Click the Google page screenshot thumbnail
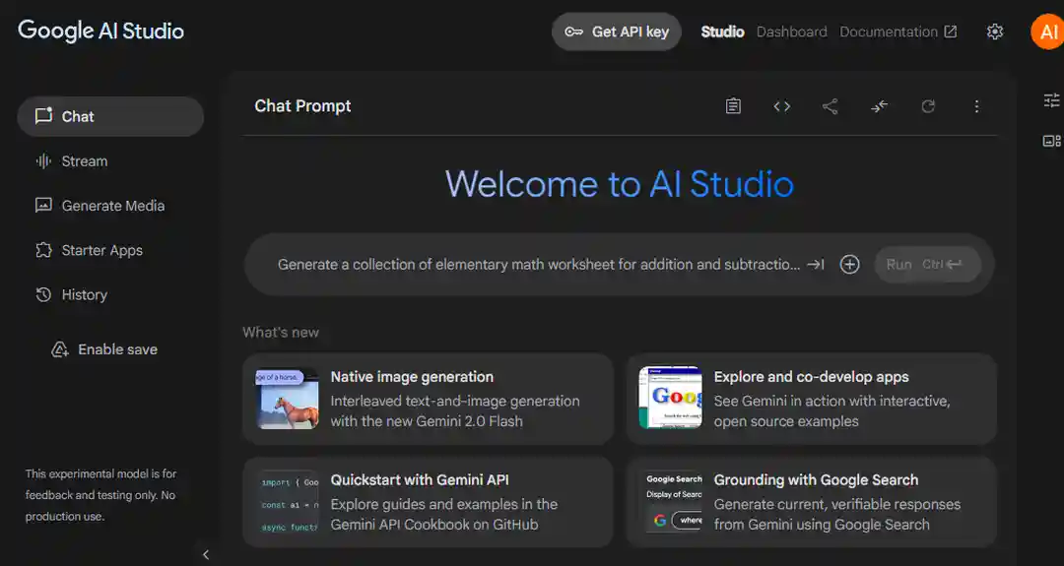Image resolution: width=1064 pixels, height=566 pixels. (671, 398)
